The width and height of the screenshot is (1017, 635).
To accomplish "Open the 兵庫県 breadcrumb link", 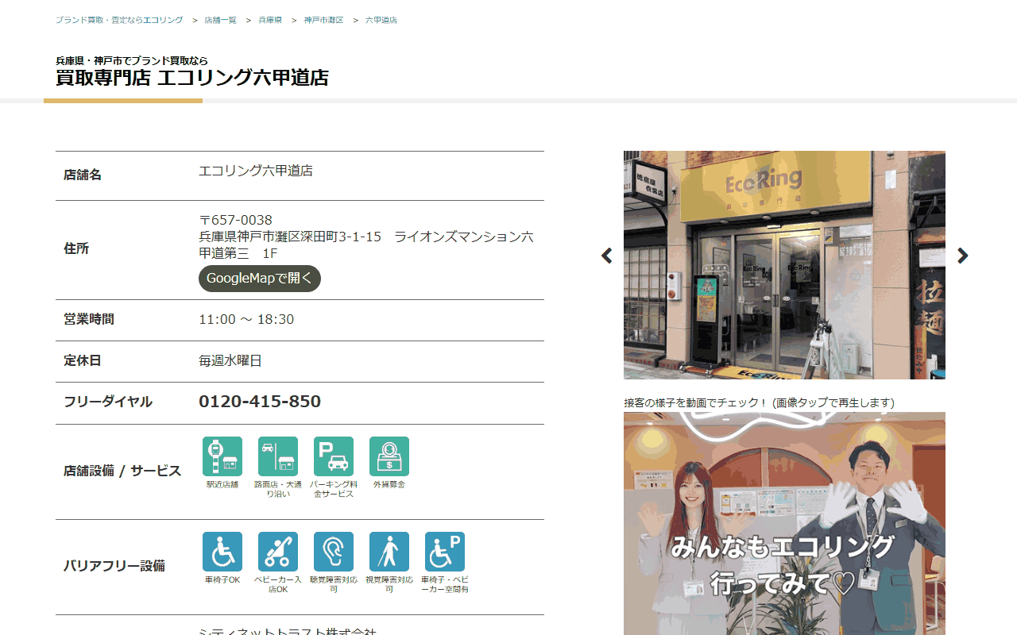I will coord(270,20).
